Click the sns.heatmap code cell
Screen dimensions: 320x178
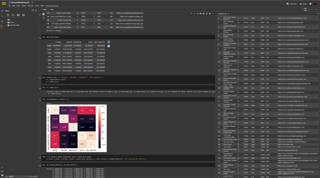click(128, 99)
